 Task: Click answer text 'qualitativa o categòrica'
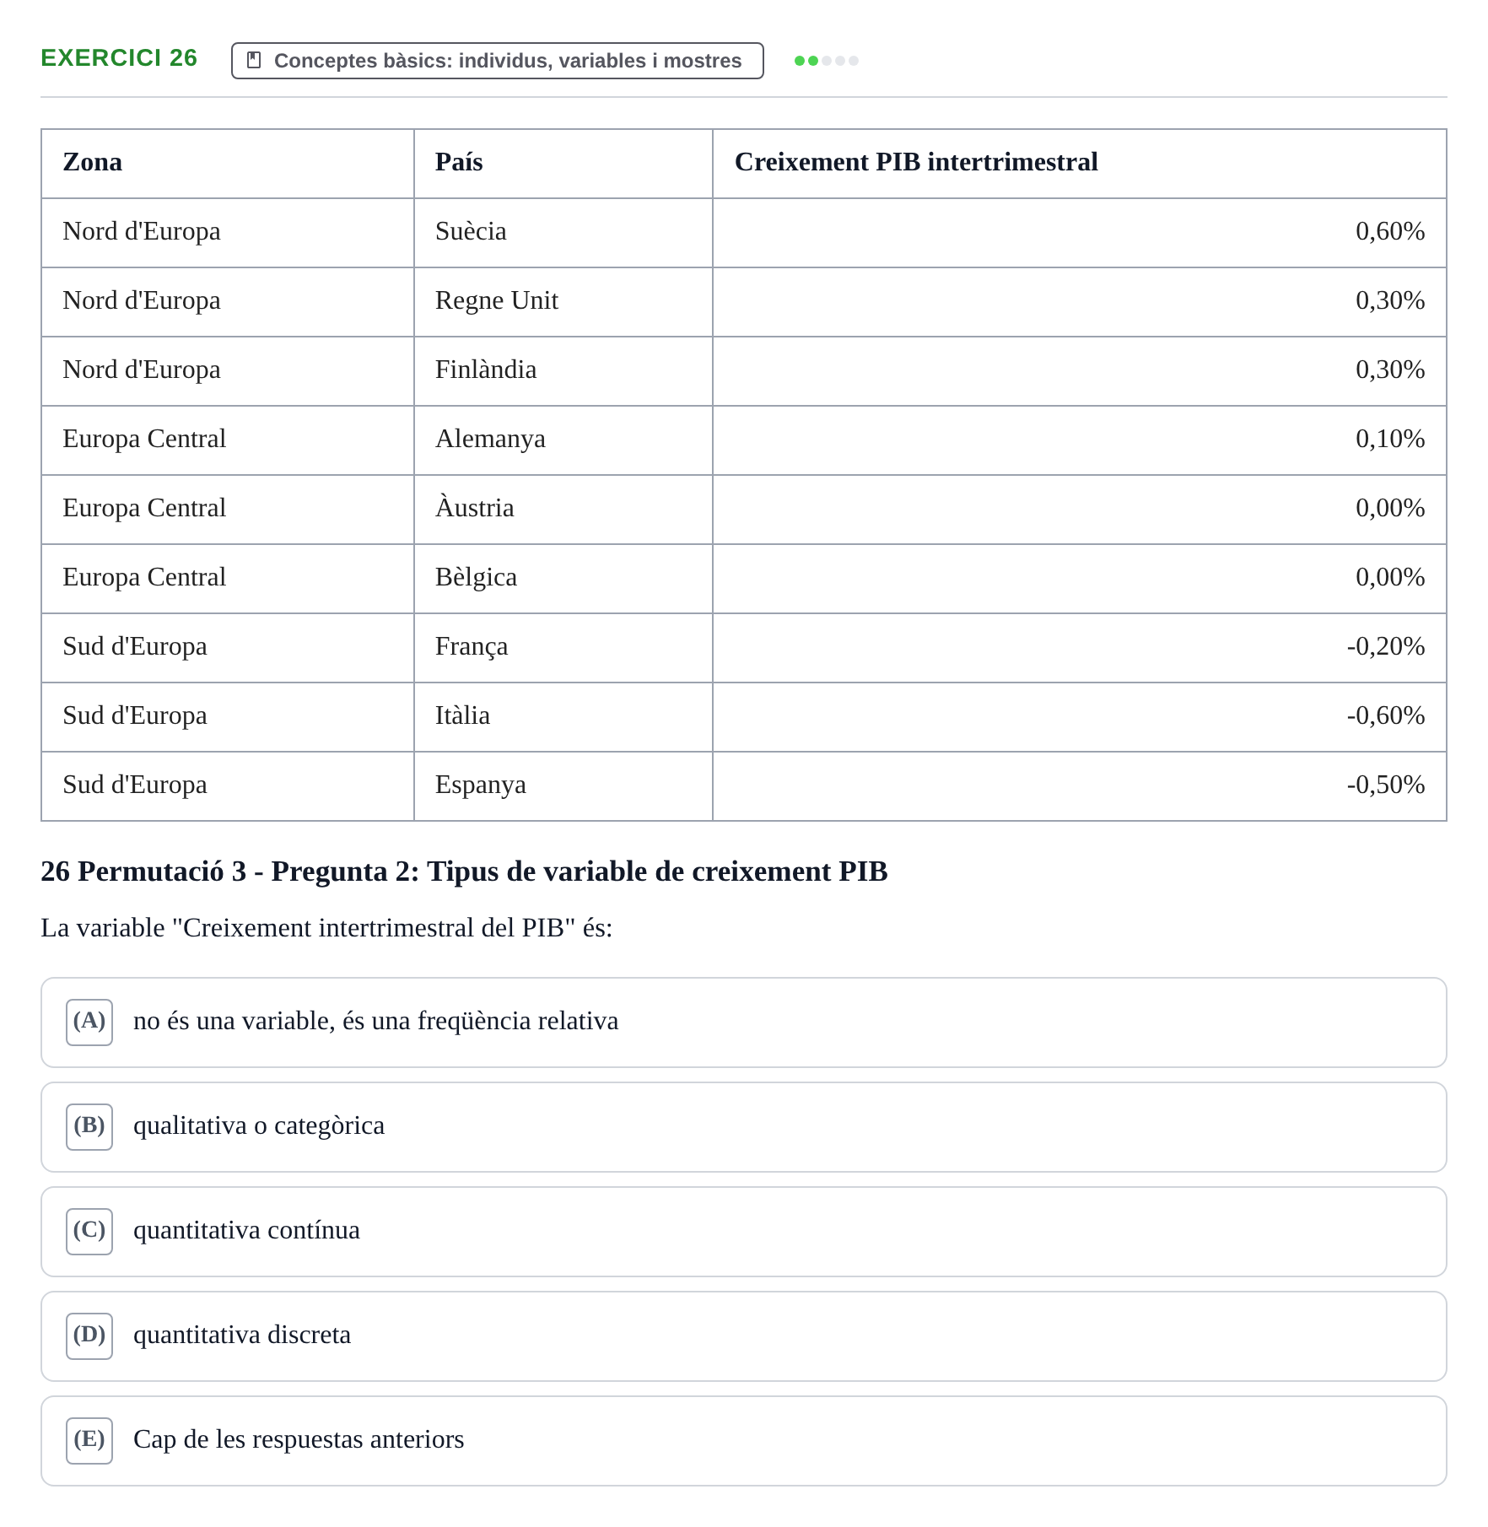tap(259, 1125)
